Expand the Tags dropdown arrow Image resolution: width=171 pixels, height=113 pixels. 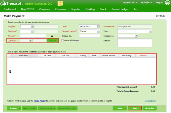point(151,31)
